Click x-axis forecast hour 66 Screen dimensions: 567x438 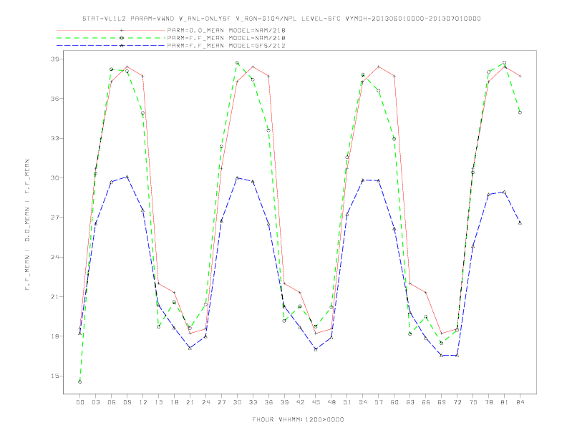click(x=426, y=402)
